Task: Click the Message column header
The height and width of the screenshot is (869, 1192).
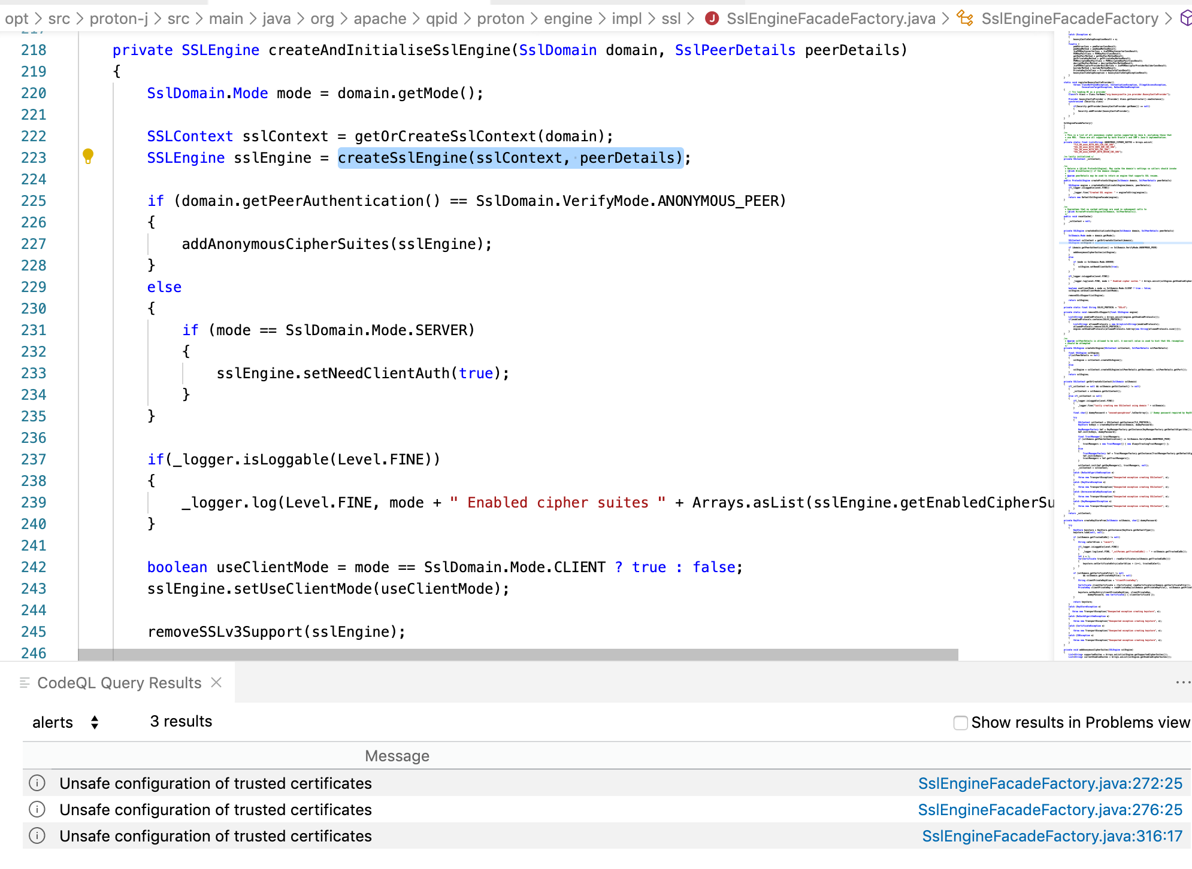Action: 397,755
